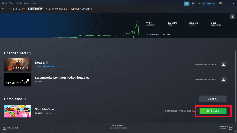The width and height of the screenshot is (237, 133).
Task: Go to the LIBRARY tab
Action: (36, 9)
